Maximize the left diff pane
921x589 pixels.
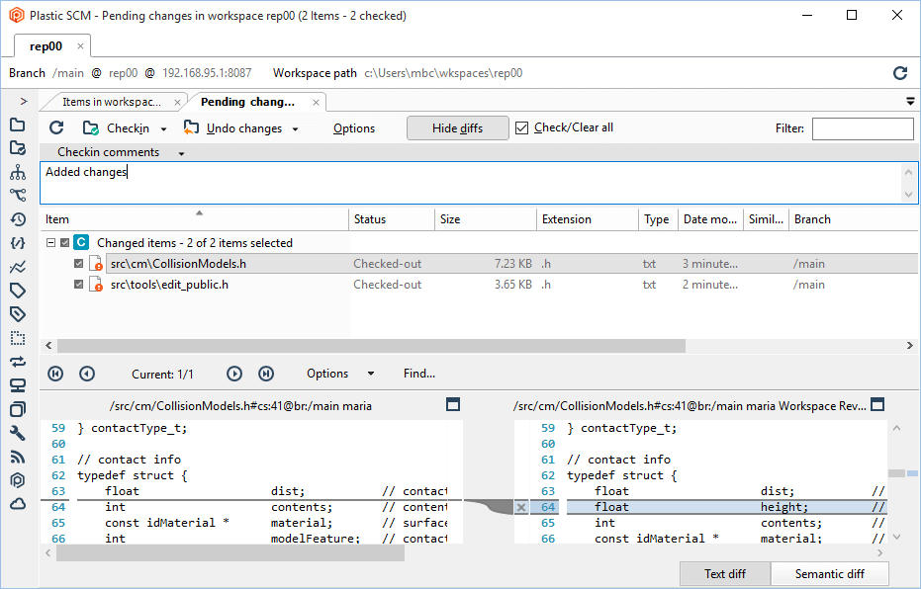tap(453, 404)
